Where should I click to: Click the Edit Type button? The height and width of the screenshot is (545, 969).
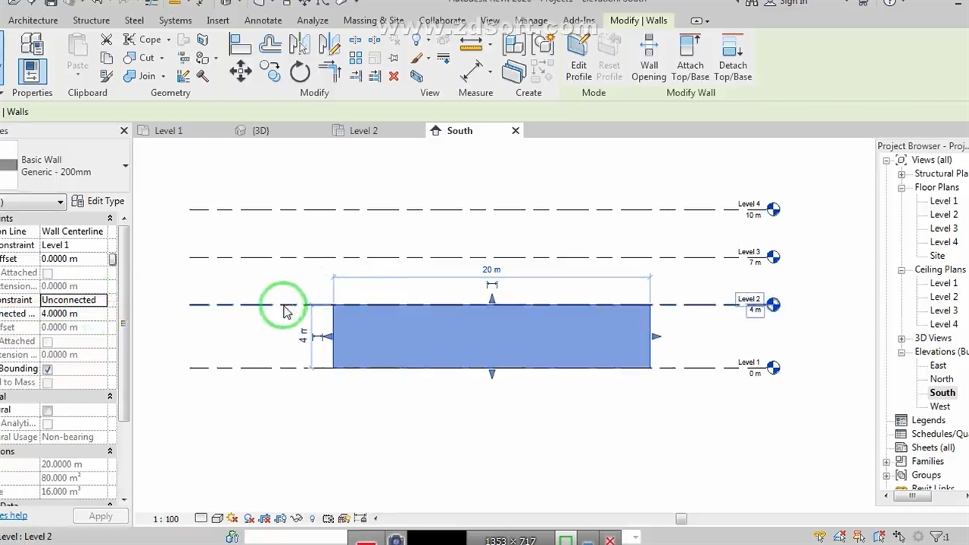coord(98,201)
